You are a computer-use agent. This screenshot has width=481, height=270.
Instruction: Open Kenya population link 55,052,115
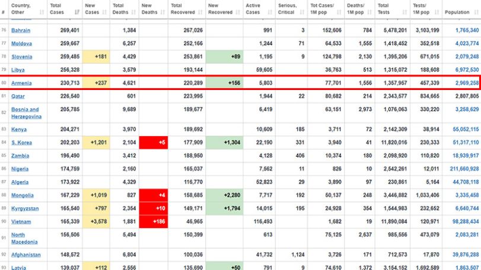[x=466, y=130]
